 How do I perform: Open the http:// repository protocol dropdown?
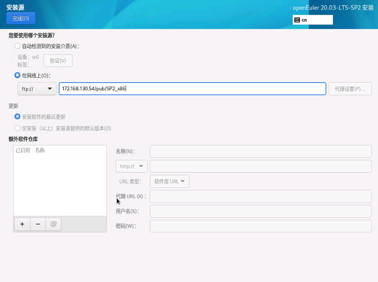[x=131, y=166]
